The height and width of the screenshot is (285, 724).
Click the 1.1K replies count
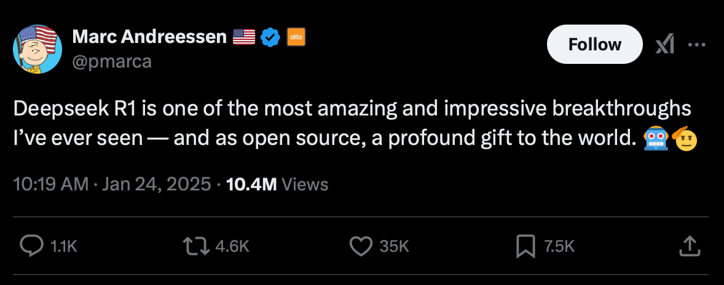pos(62,247)
